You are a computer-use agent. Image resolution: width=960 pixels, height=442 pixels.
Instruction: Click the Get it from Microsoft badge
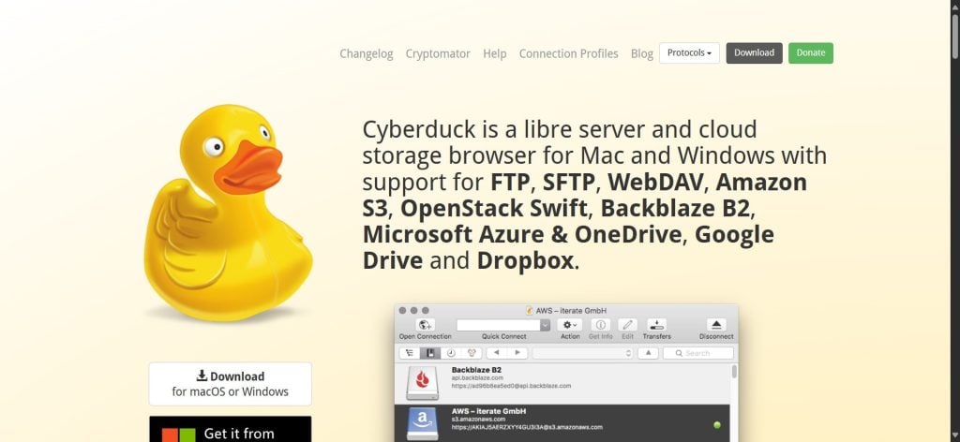231,429
